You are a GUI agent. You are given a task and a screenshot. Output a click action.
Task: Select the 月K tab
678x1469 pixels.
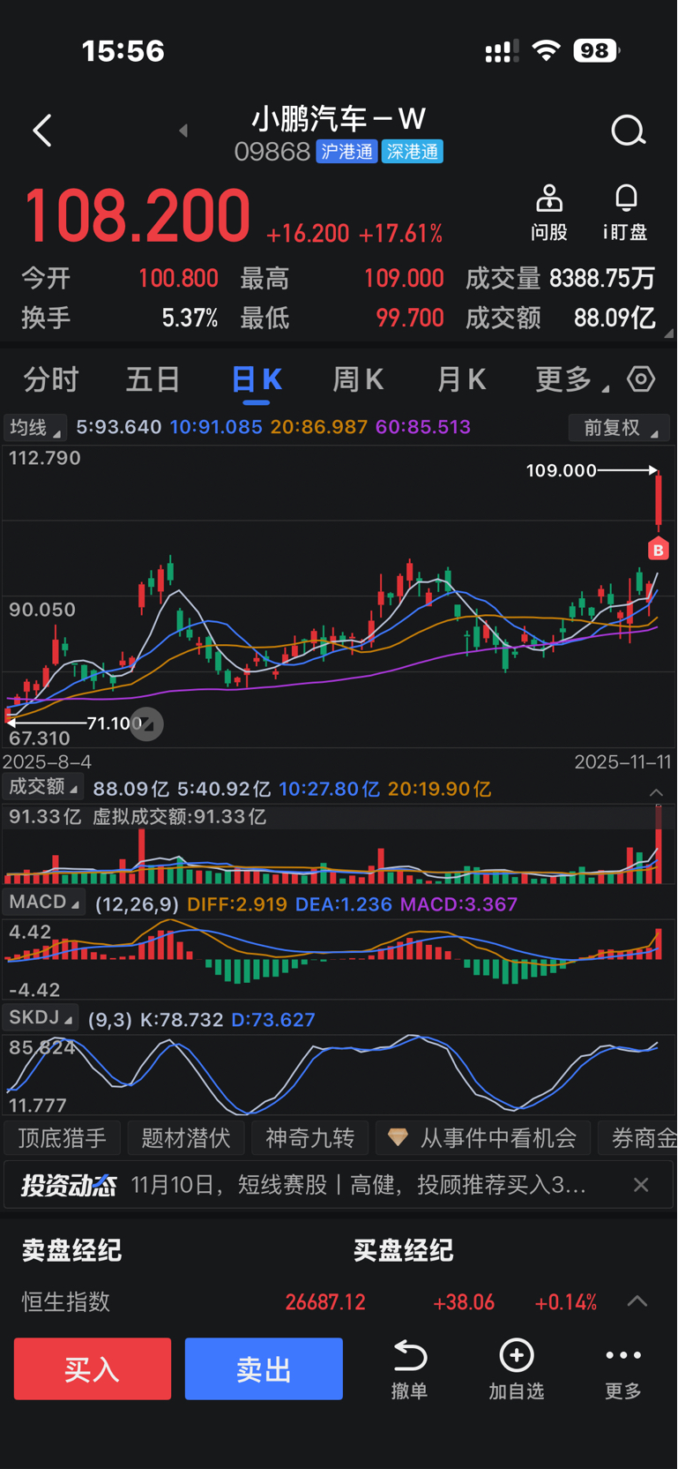461,379
